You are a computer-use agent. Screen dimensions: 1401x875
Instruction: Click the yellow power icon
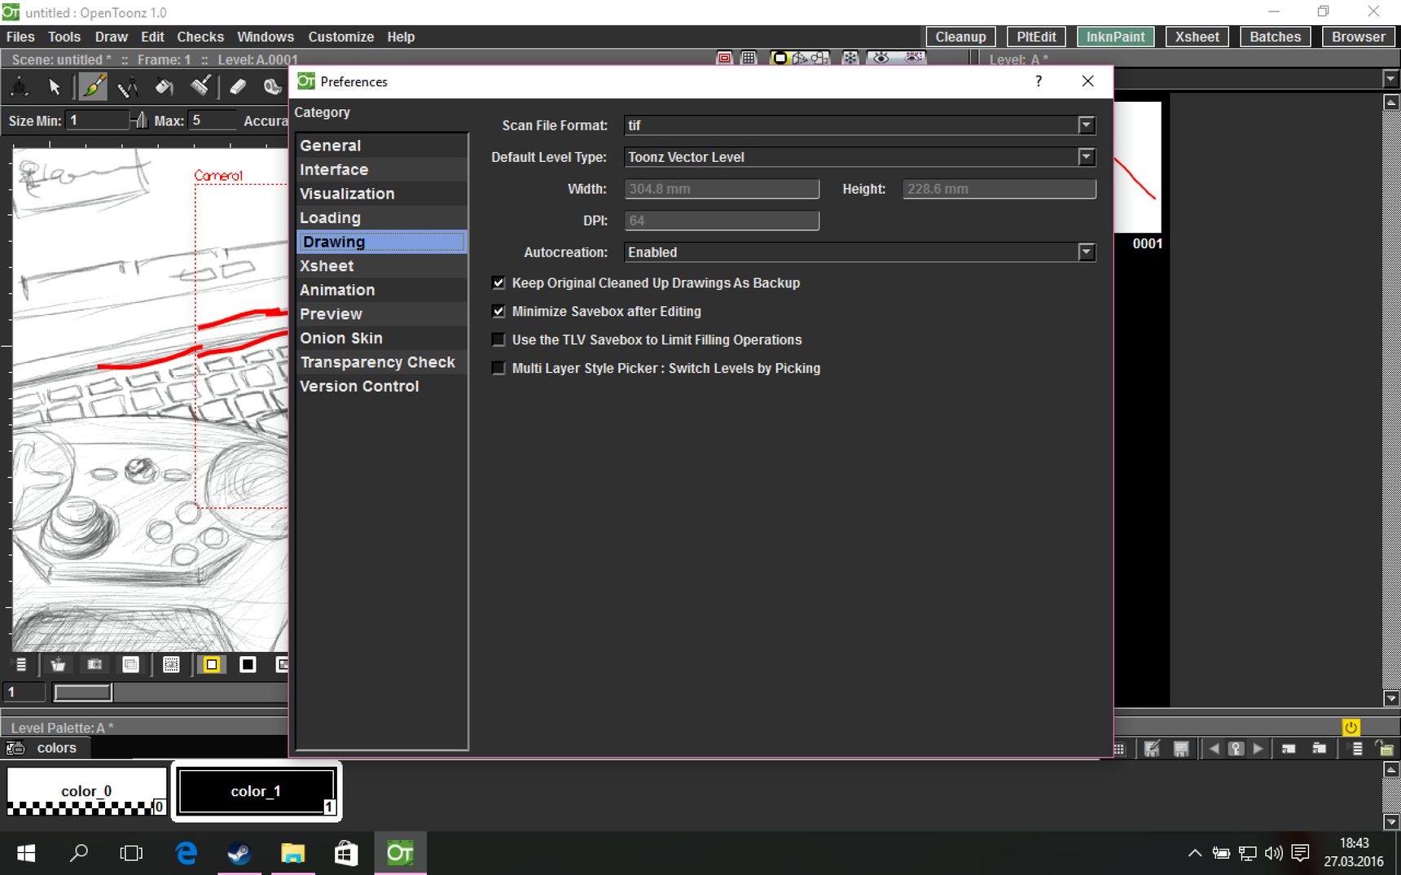pyautogui.click(x=1350, y=727)
